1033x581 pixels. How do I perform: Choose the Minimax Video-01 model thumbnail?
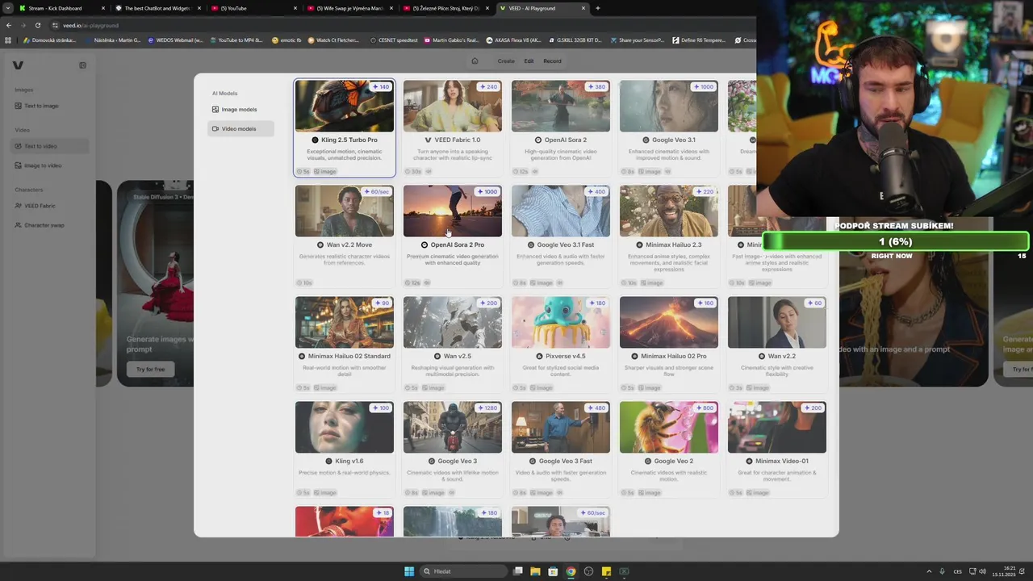(x=777, y=427)
